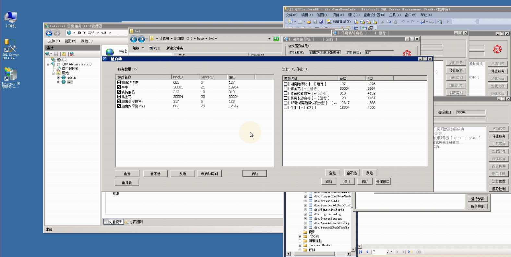Click the dbo.SystemMessage table icon
The width and height of the screenshot is (511, 257).
point(310,219)
